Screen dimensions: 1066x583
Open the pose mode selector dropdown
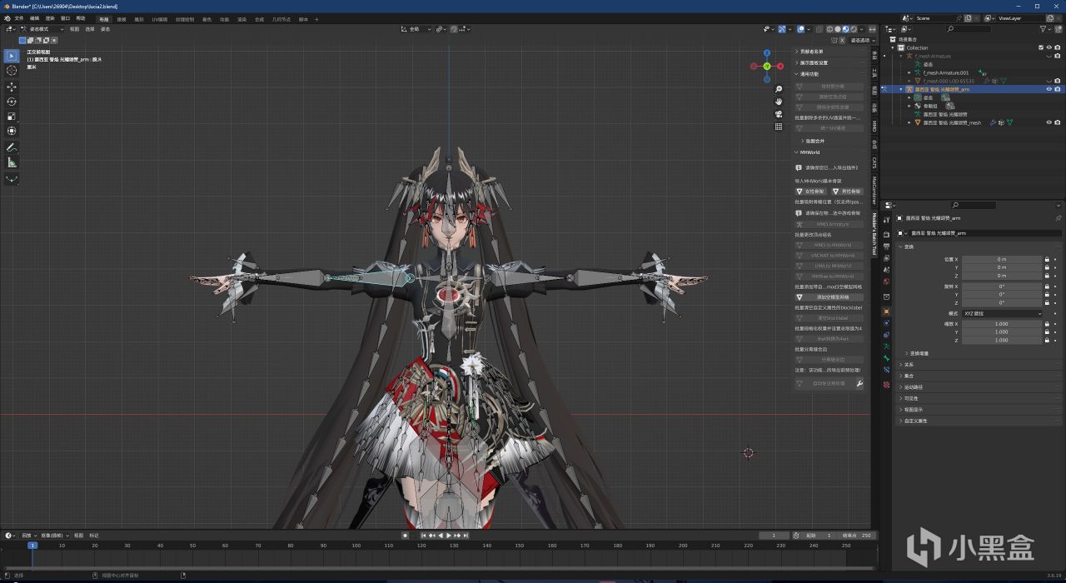pyautogui.click(x=42, y=29)
